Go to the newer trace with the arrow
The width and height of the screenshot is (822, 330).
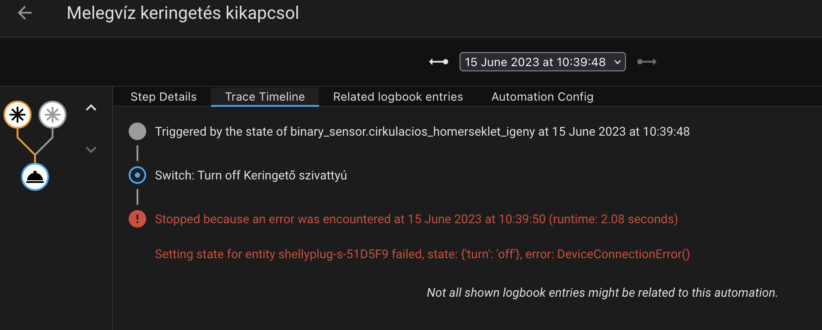(646, 62)
